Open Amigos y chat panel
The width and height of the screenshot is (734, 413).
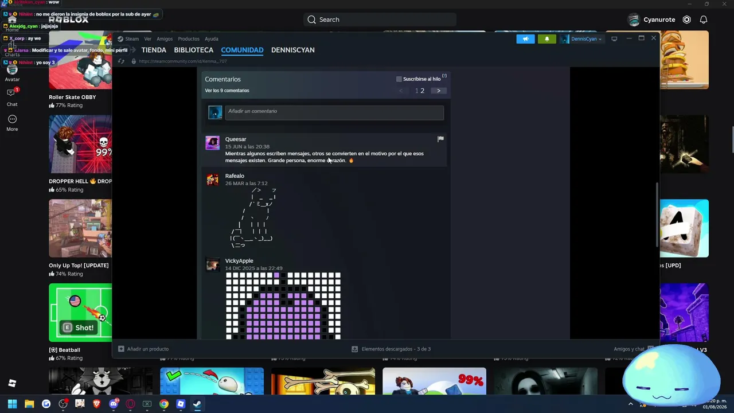pyautogui.click(x=633, y=349)
